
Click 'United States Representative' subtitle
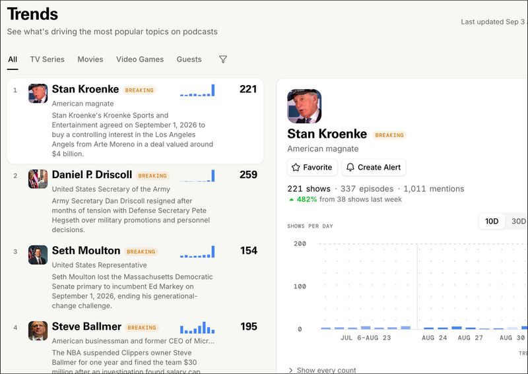[x=100, y=265]
